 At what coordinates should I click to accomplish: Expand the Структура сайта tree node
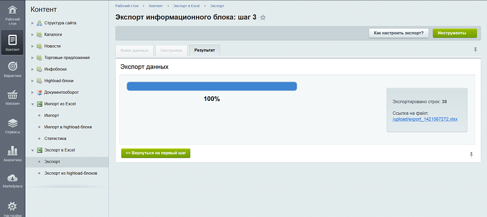[32, 23]
